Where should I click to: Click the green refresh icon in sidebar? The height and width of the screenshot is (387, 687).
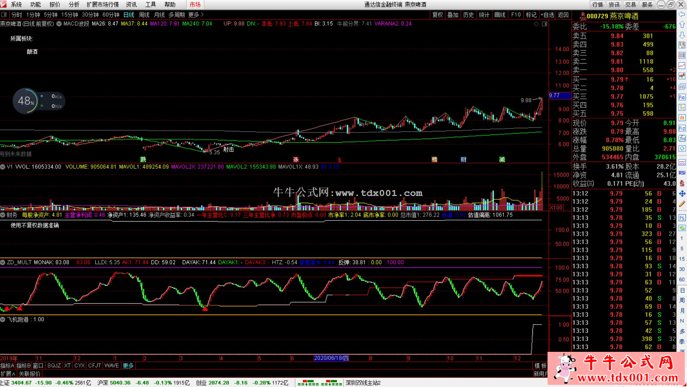coord(682,228)
